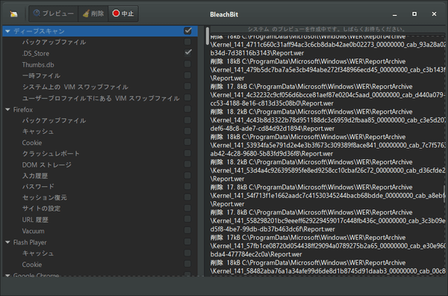Collapse the Firefox tree section
This screenshot has height=296, width=448.
7,110
